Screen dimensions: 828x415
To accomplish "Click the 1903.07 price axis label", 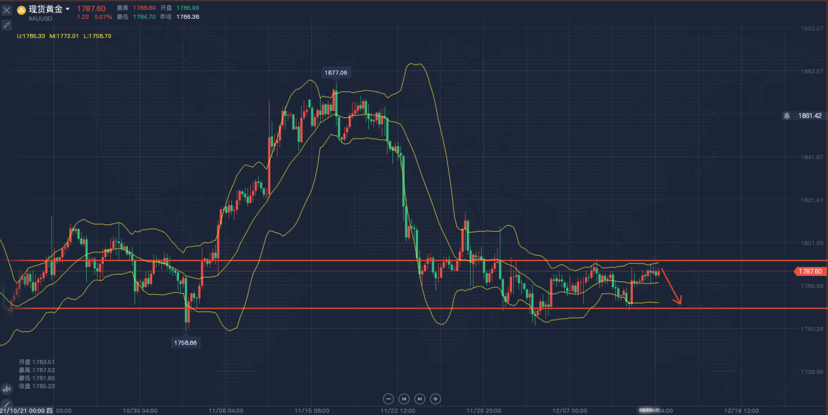I will tap(812, 29).
